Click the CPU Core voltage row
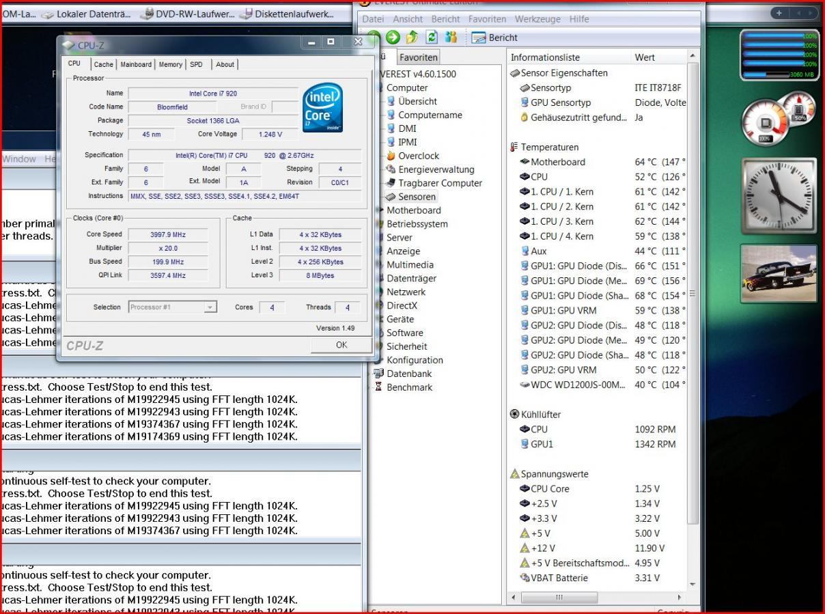 click(598, 489)
